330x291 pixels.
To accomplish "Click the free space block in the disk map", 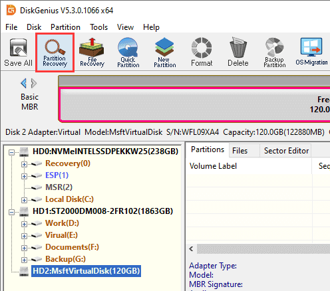I will tap(195, 104).
